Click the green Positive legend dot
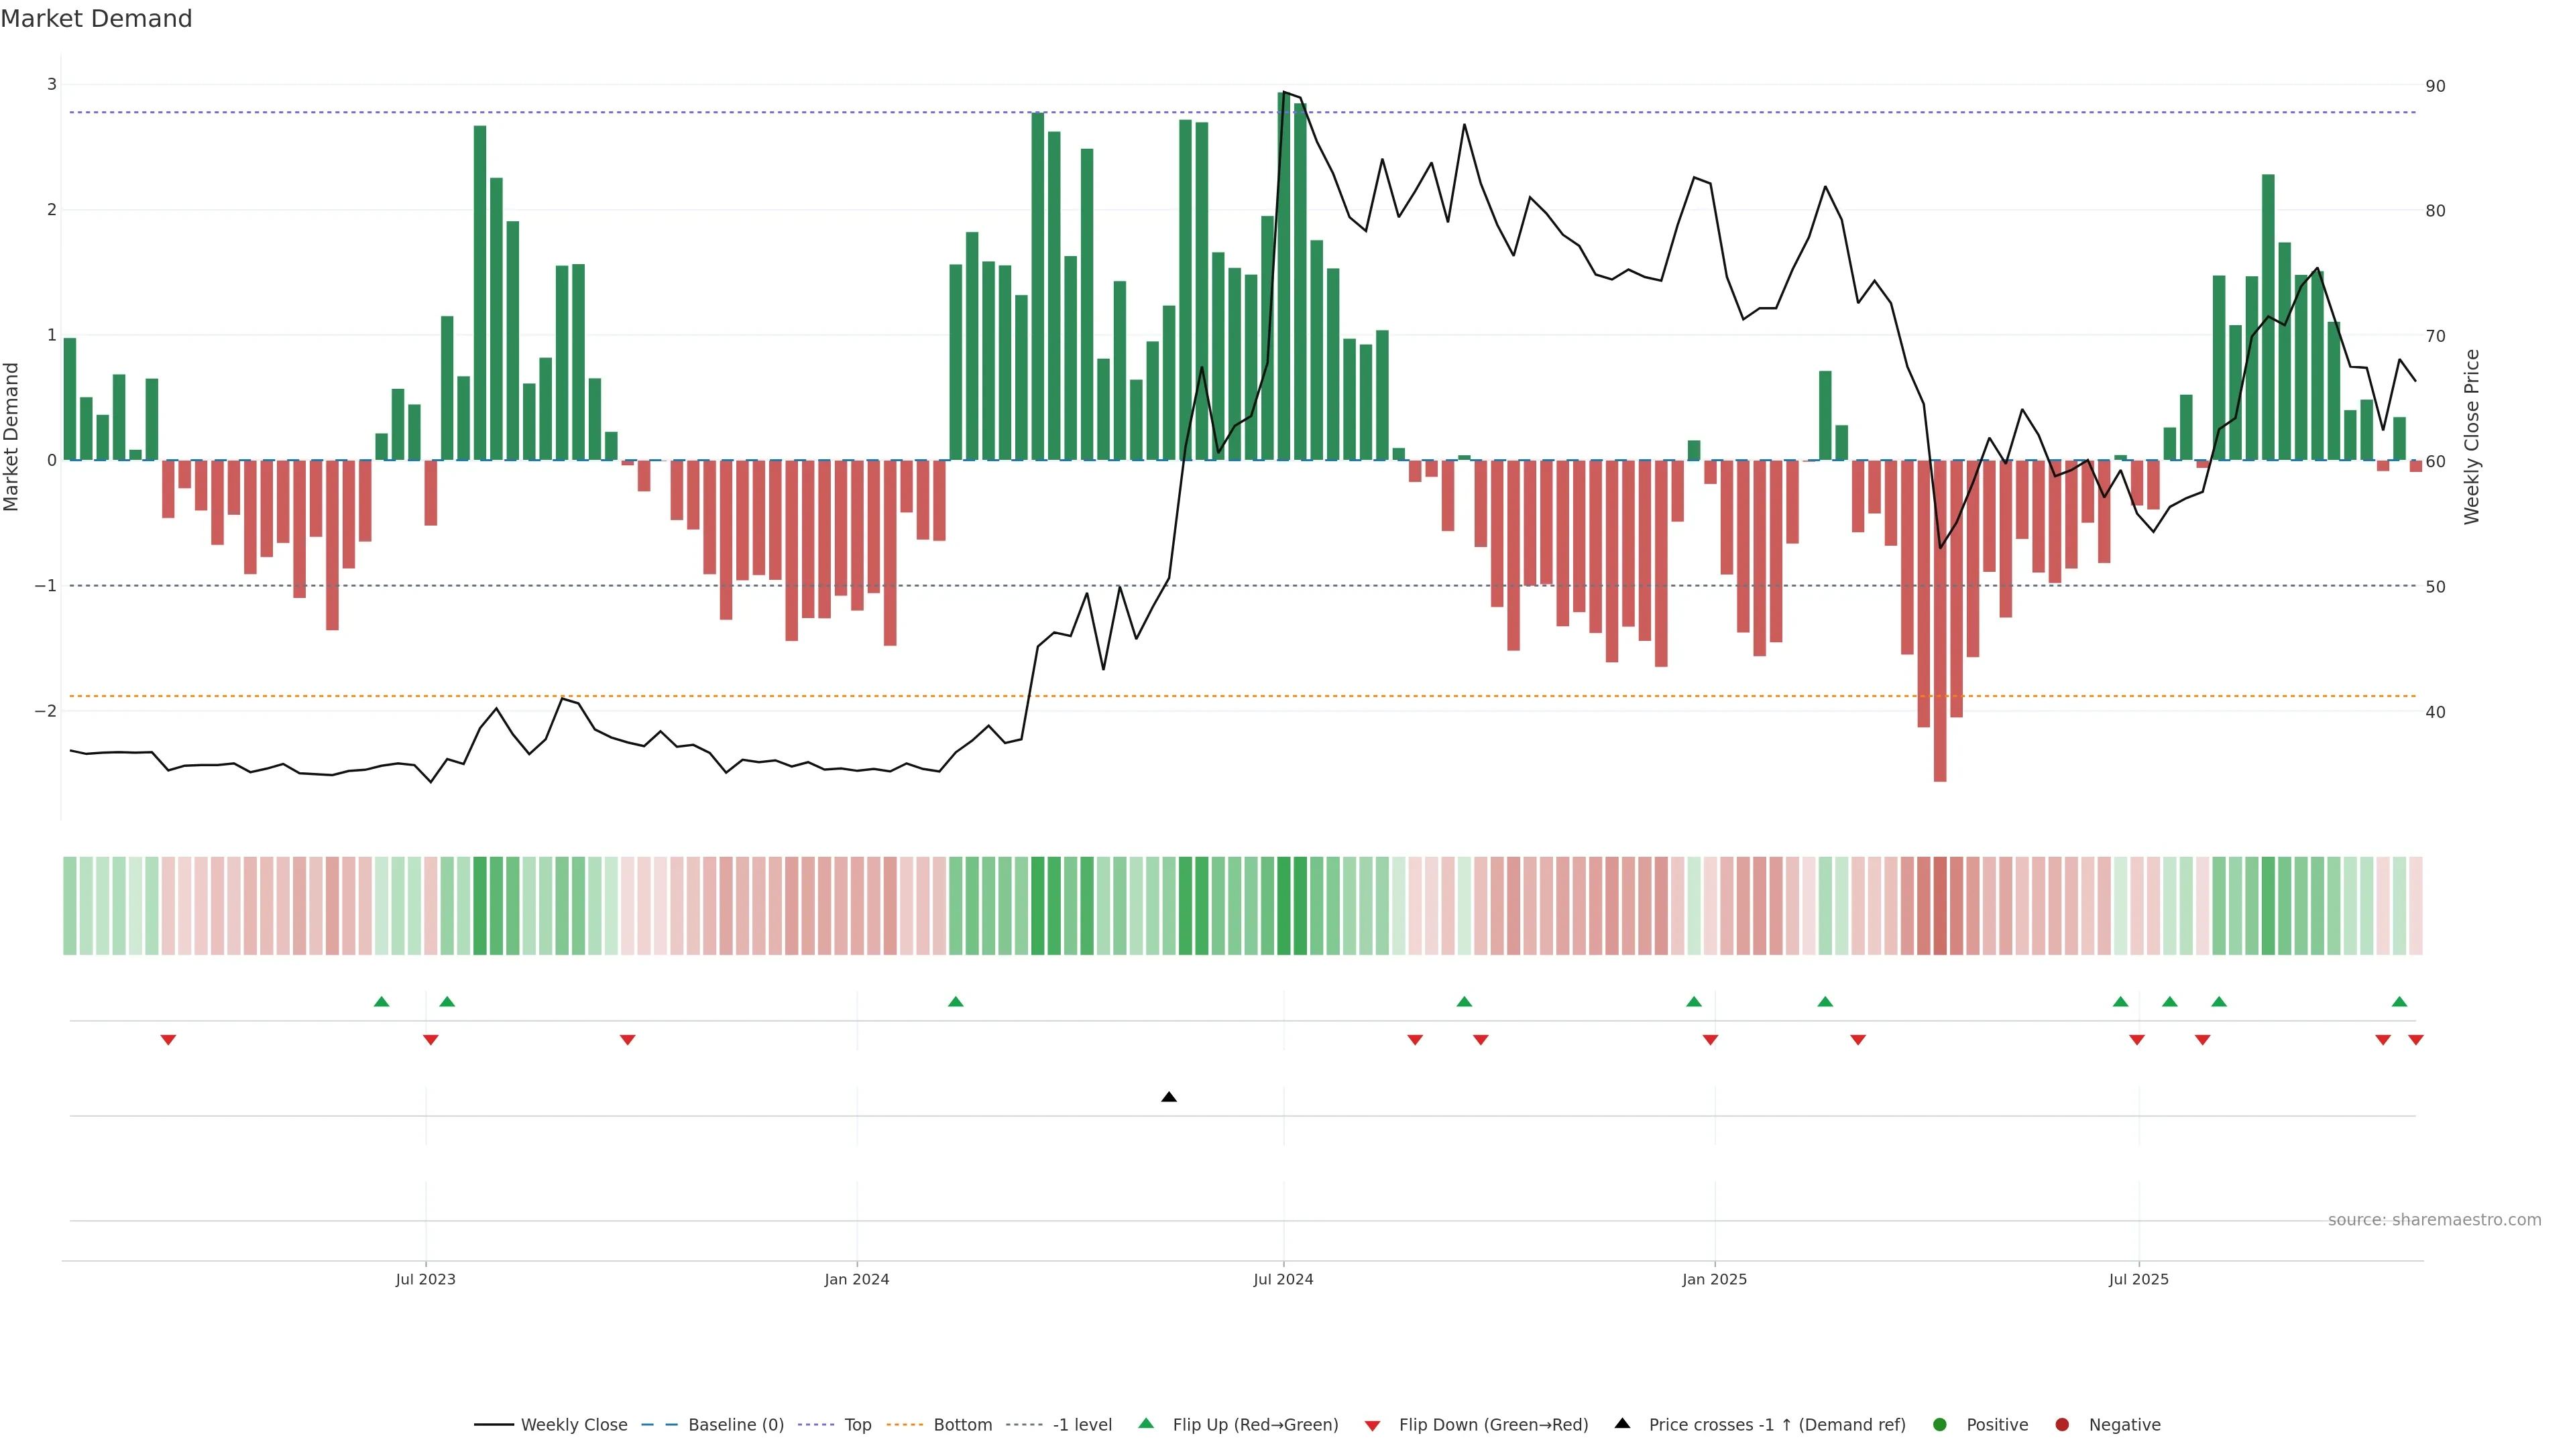2575x1448 pixels. (1940, 1424)
